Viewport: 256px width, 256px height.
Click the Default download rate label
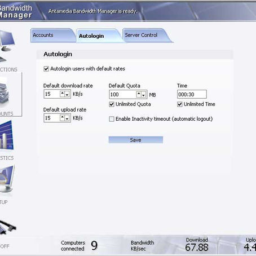[x=68, y=86]
